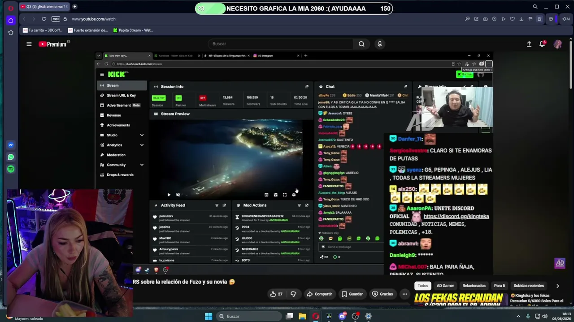Go back to the previous page
The height and width of the screenshot is (322, 574).
click(24, 19)
